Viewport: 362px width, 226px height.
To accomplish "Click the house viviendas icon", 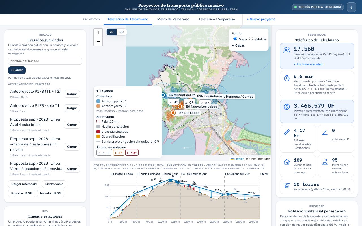I will [287, 162].
